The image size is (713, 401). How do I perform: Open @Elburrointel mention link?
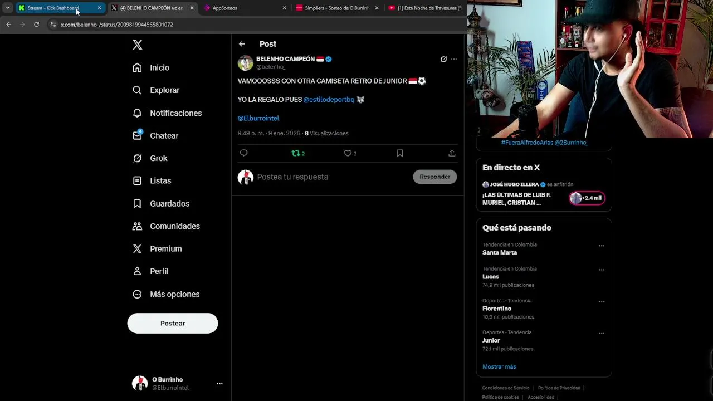coord(258,118)
